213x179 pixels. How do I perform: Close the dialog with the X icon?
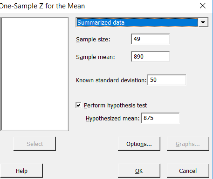[x=203, y=6]
